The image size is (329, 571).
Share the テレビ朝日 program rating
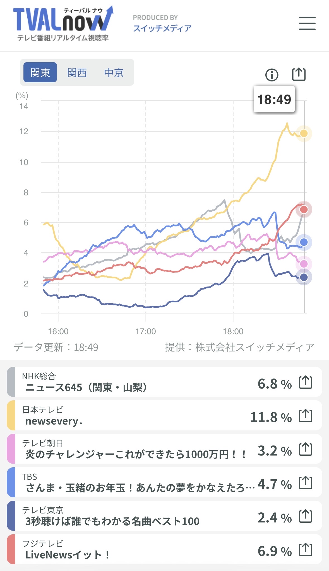(x=306, y=449)
